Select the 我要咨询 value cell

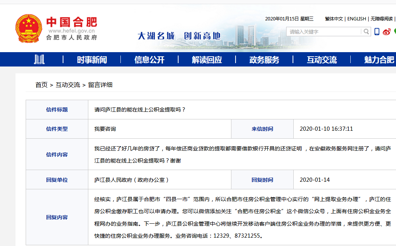[160, 129]
